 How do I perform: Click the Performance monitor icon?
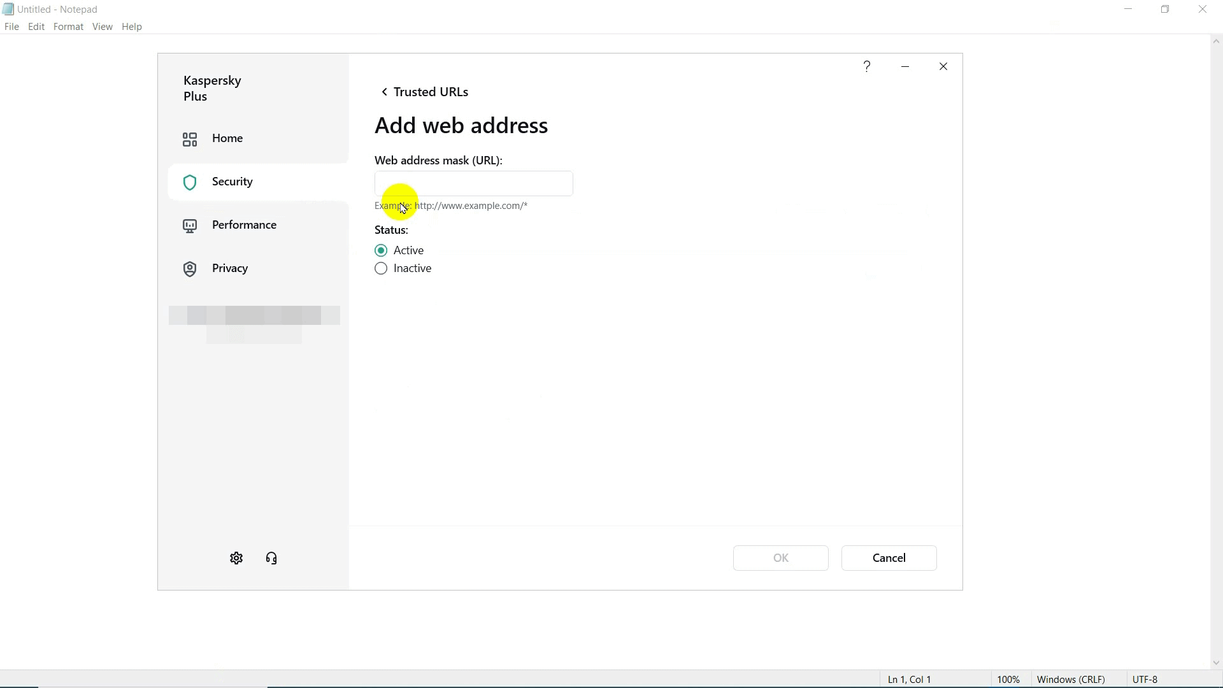click(x=190, y=226)
